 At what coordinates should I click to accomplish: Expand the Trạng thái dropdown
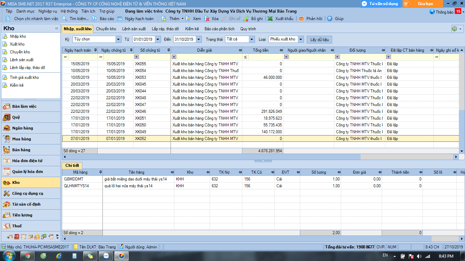252,39
